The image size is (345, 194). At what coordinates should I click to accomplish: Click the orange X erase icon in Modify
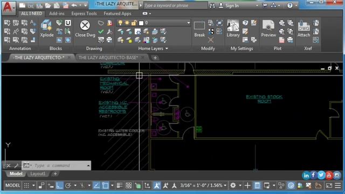211,40
